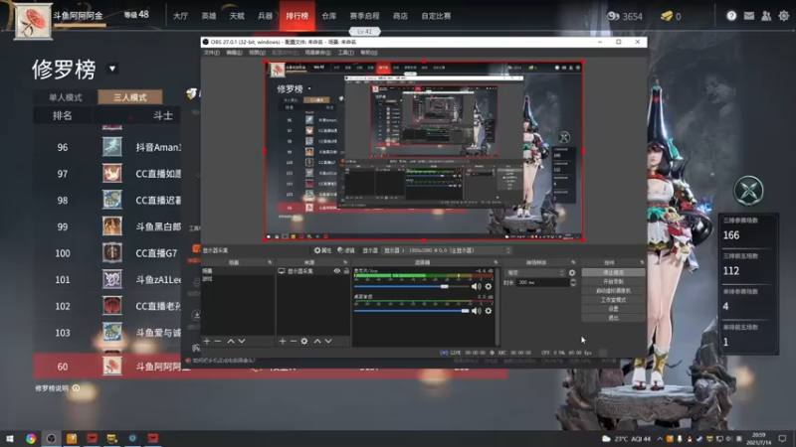796x447 pixels.
Task: Open the game friends list icon
Action: (766, 16)
